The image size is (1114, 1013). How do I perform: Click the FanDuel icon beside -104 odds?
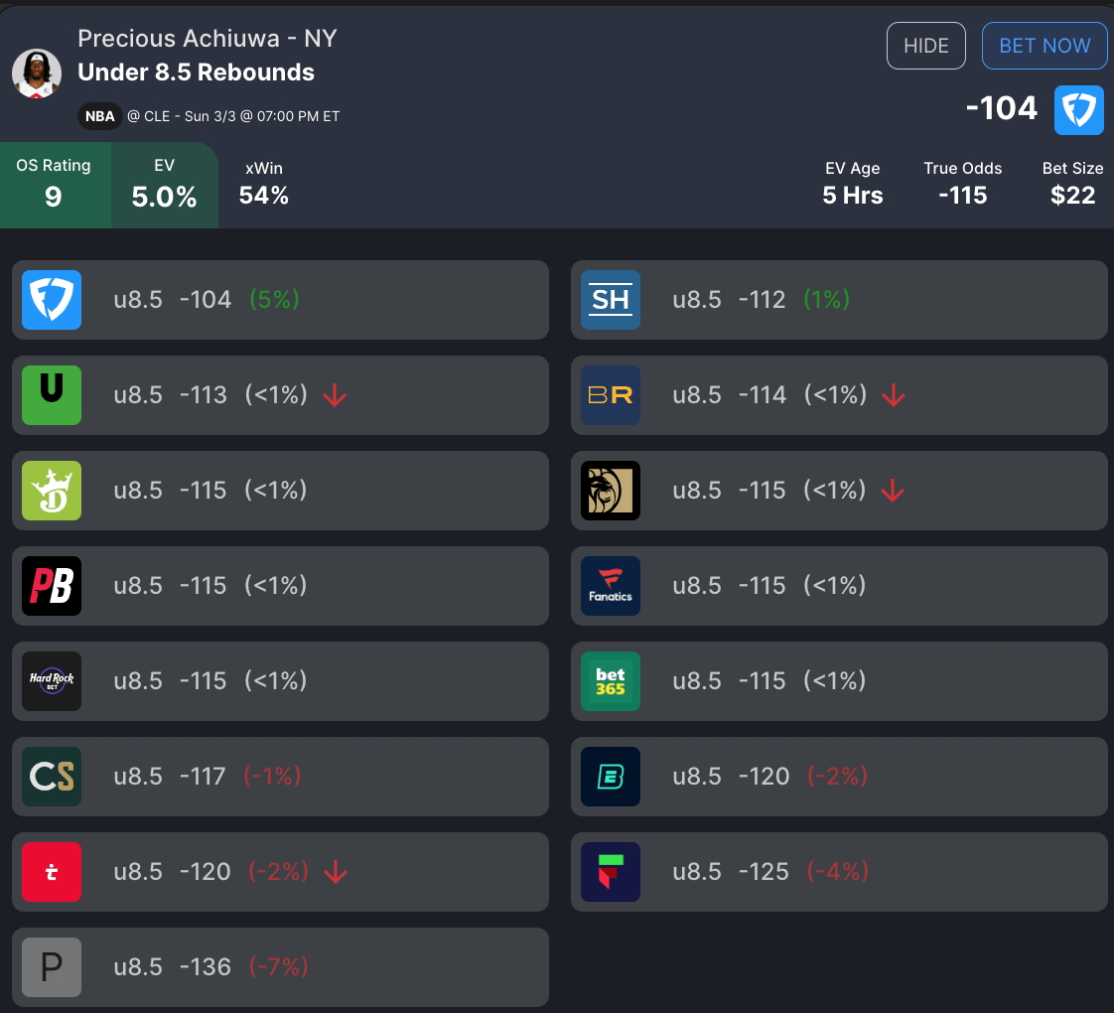point(1078,109)
